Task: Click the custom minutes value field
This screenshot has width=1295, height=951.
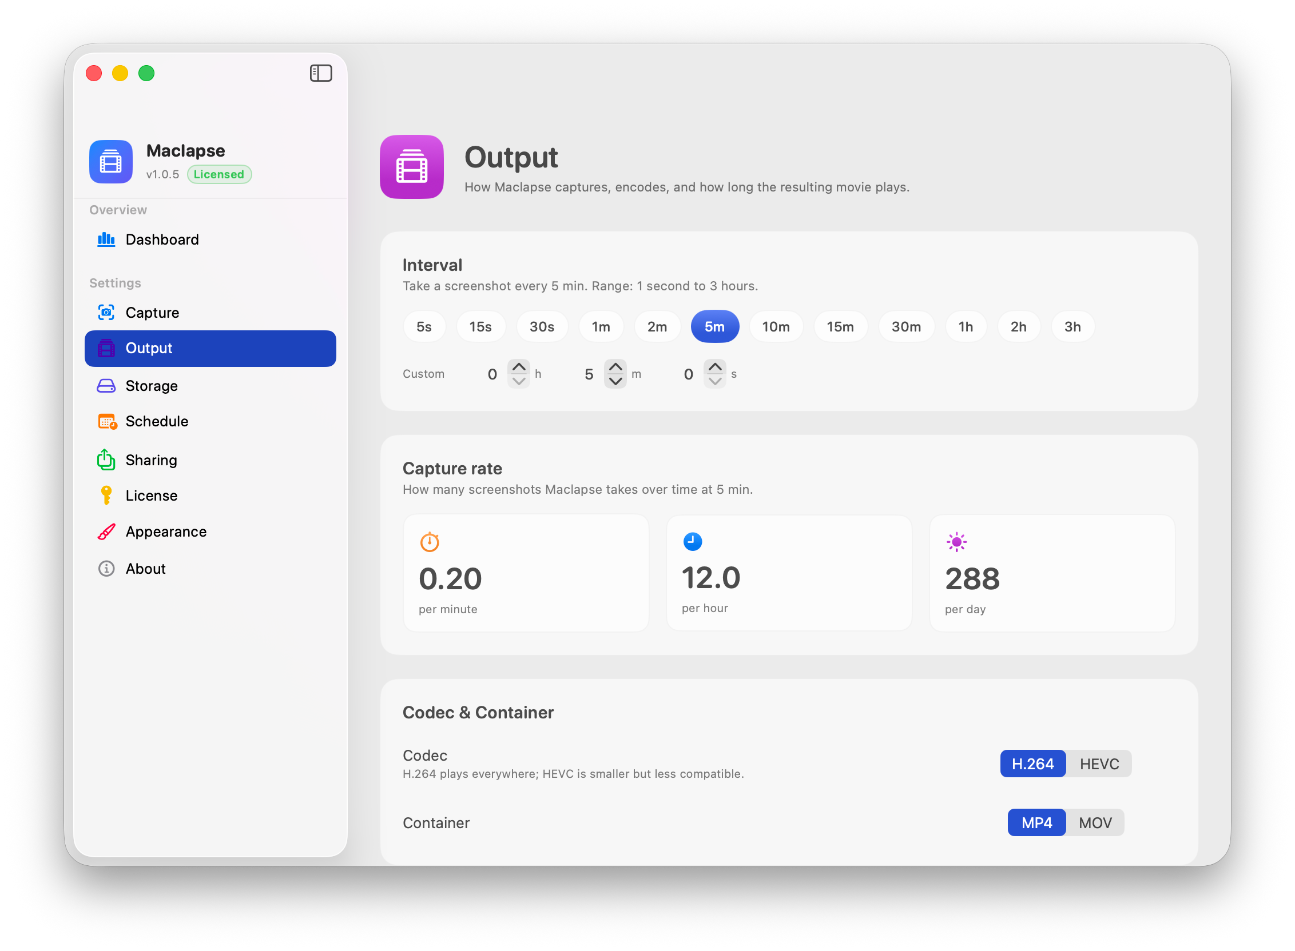Action: click(589, 374)
